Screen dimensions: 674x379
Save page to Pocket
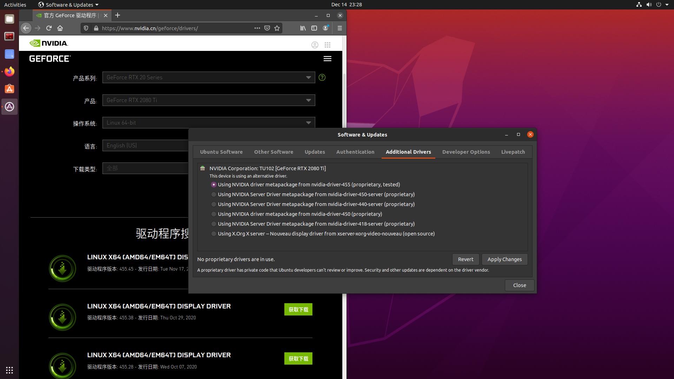(267, 28)
